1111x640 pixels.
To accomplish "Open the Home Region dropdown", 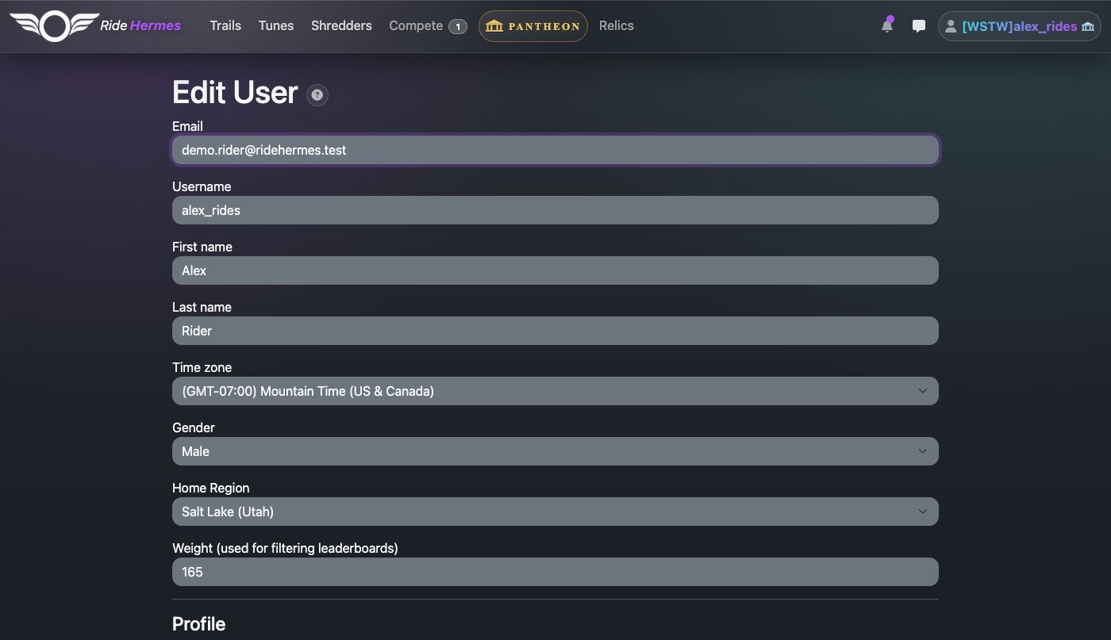I will (x=555, y=512).
